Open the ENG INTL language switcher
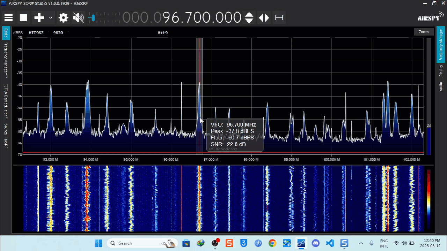Screen dimensions: 447x251 click(384, 243)
